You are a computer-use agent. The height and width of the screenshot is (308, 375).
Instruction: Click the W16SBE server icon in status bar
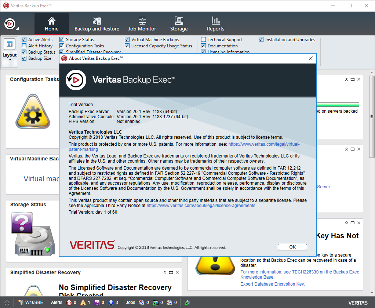[x=21, y=302]
